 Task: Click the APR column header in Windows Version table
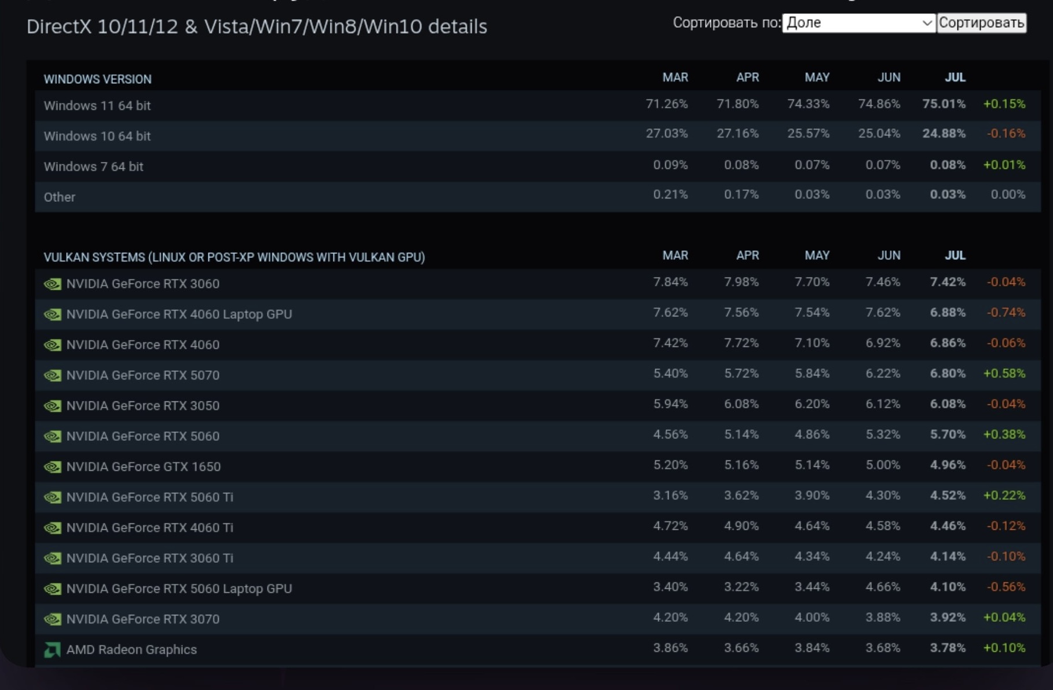747,78
